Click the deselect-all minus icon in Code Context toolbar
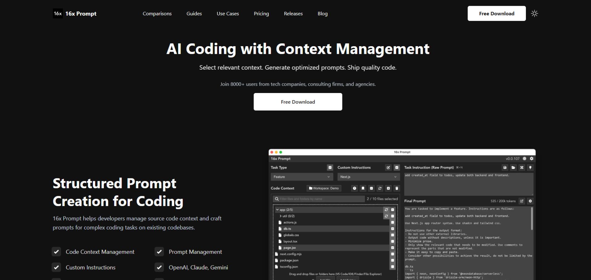This screenshot has width=591, height=280. coord(371,188)
